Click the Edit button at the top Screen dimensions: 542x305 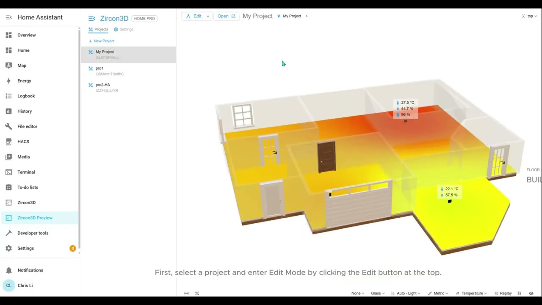[x=194, y=16]
